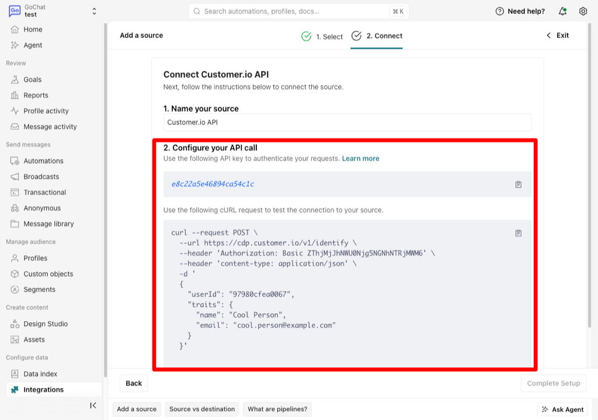The image size is (598, 420).
Task: Click the Design Studio shapes icon
Action: tap(15, 324)
